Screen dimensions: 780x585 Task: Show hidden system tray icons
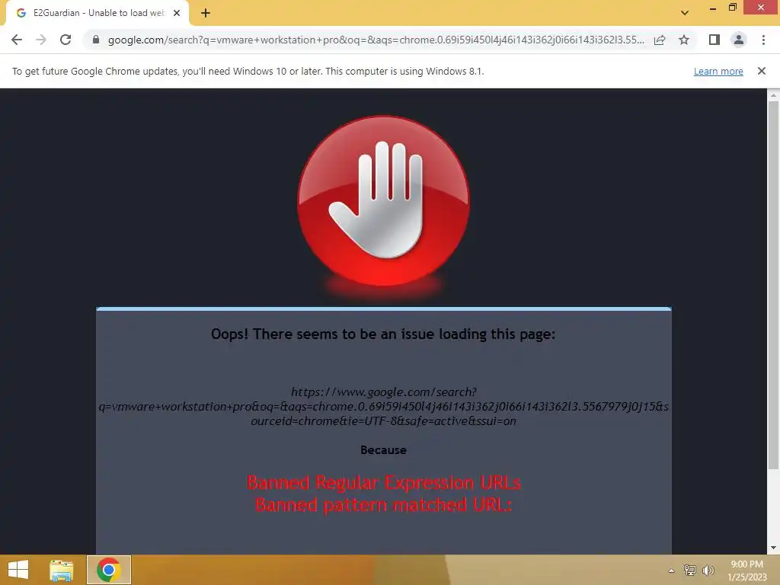coord(671,571)
